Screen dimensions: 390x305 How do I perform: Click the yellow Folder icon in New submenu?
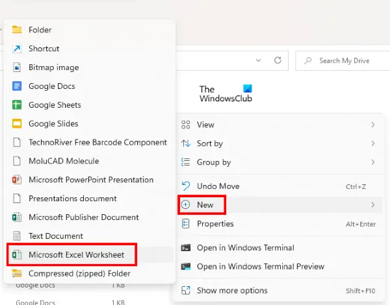(x=17, y=30)
